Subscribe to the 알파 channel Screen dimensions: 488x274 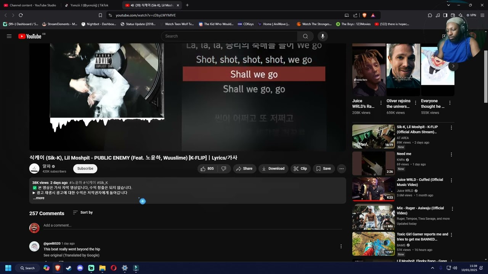[85, 169]
